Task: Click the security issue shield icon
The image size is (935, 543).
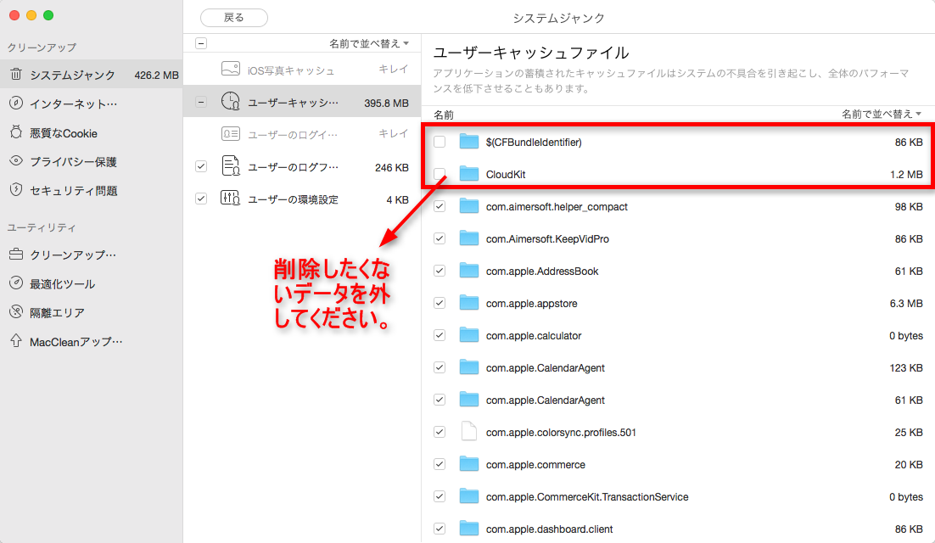Action: 16,189
